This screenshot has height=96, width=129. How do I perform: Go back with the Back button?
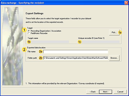coord(93,92)
